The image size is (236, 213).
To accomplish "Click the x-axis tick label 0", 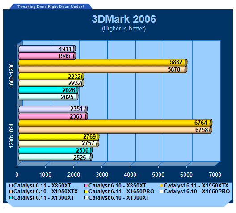I will (x=17, y=175).
